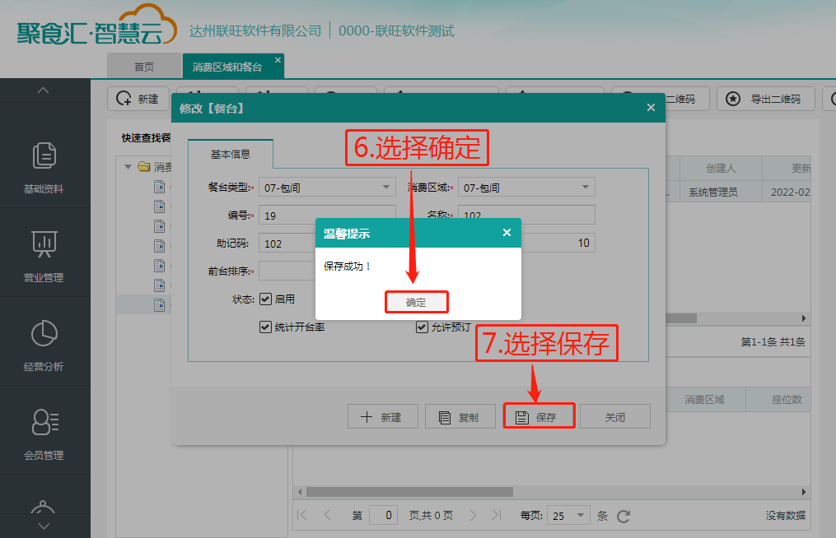Switch to the 首页 tab
This screenshot has width=836, height=538.
point(144,67)
